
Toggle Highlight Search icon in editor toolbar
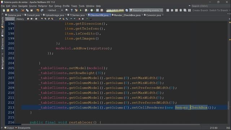(52, 19)
